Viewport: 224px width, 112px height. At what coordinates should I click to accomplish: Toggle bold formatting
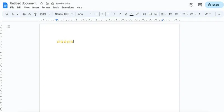[114, 14]
